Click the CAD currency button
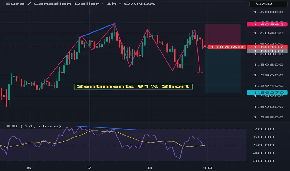The height and width of the screenshot is (171, 290). 268,4
